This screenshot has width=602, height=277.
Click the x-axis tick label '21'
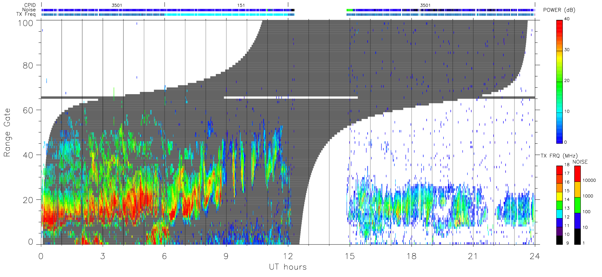click(x=473, y=256)
